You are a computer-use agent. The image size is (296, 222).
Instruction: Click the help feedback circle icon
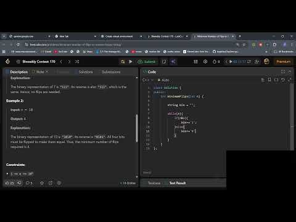[x=59, y=183]
